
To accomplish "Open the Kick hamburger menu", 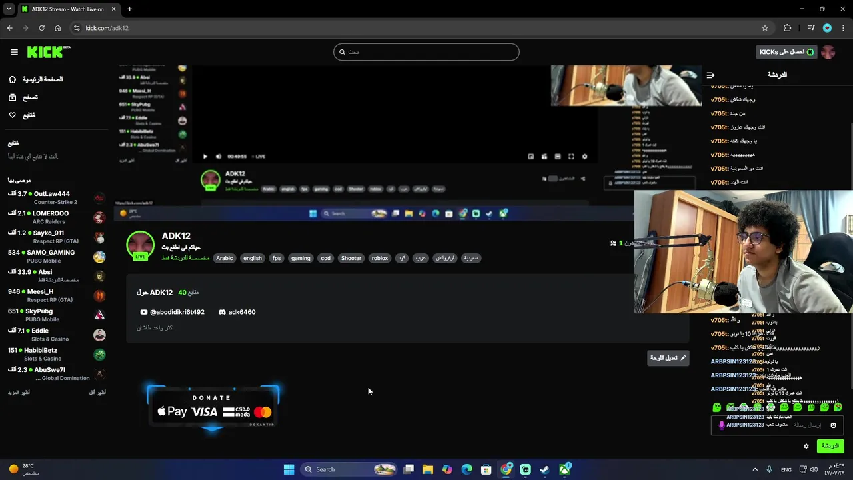I will (x=14, y=52).
